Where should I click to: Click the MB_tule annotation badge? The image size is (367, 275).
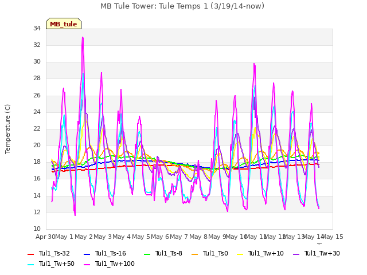tap(64, 23)
